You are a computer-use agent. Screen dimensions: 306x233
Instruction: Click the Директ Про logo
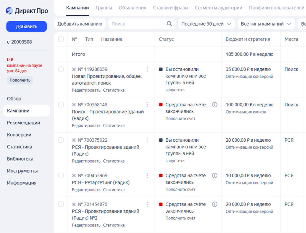coord(27,11)
